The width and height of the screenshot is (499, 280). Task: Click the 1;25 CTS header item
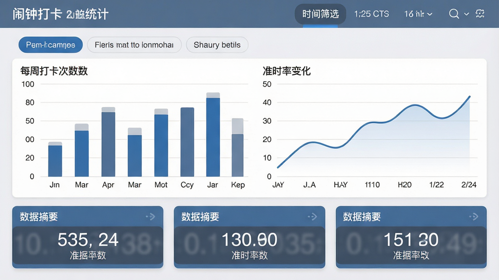(371, 14)
